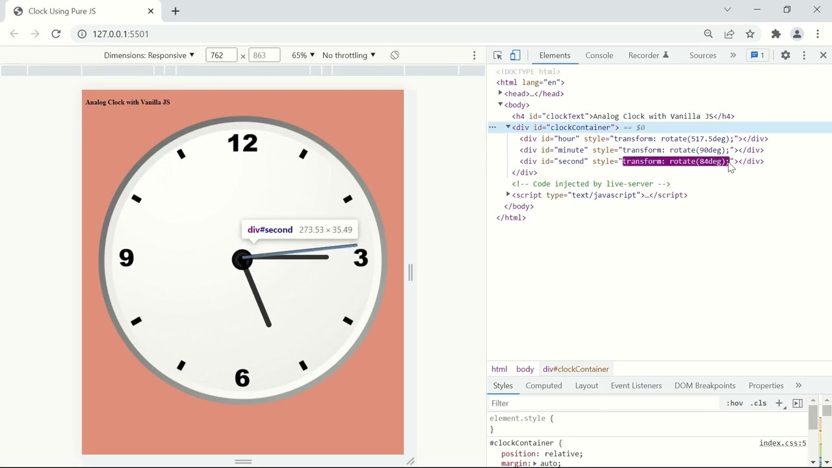The height and width of the screenshot is (468, 832).
Task: Click the browser forward arrow
Action: (x=35, y=34)
